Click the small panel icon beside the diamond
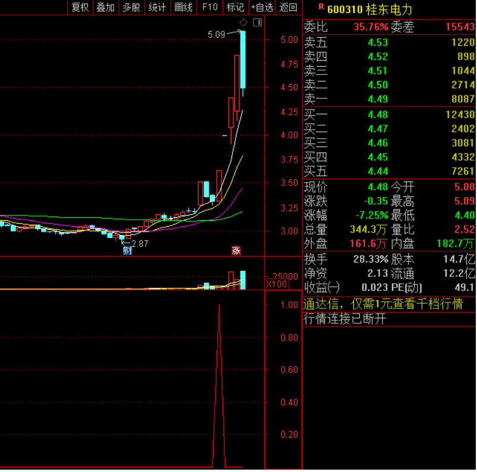This screenshot has width=477, height=472. (x=257, y=23)
